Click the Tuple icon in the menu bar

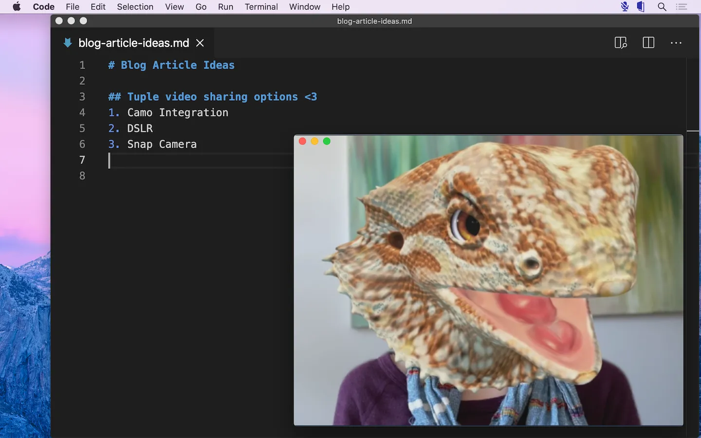641,7
